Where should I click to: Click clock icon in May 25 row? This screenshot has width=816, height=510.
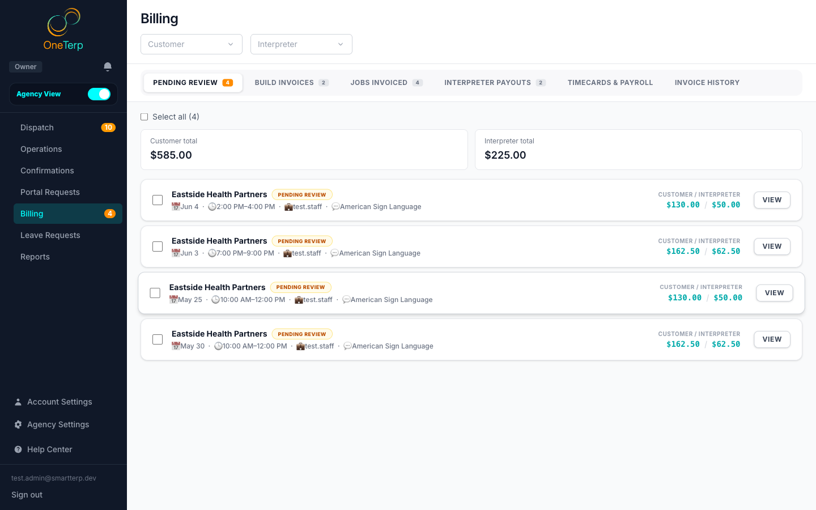coord(215,300)
